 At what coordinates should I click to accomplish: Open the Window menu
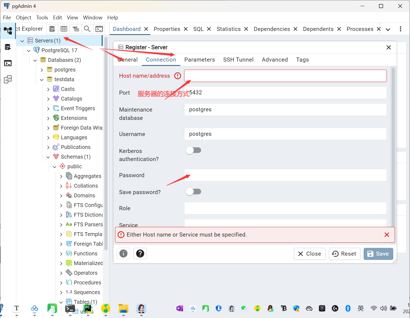(92, 17)
